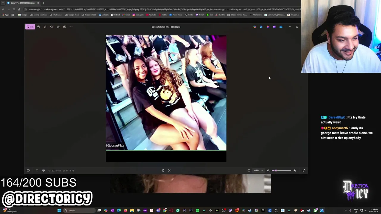This screenshot has width=381, height=214.
Task: Share the screenshot from Photos toolbar
Action: (58, 27)
